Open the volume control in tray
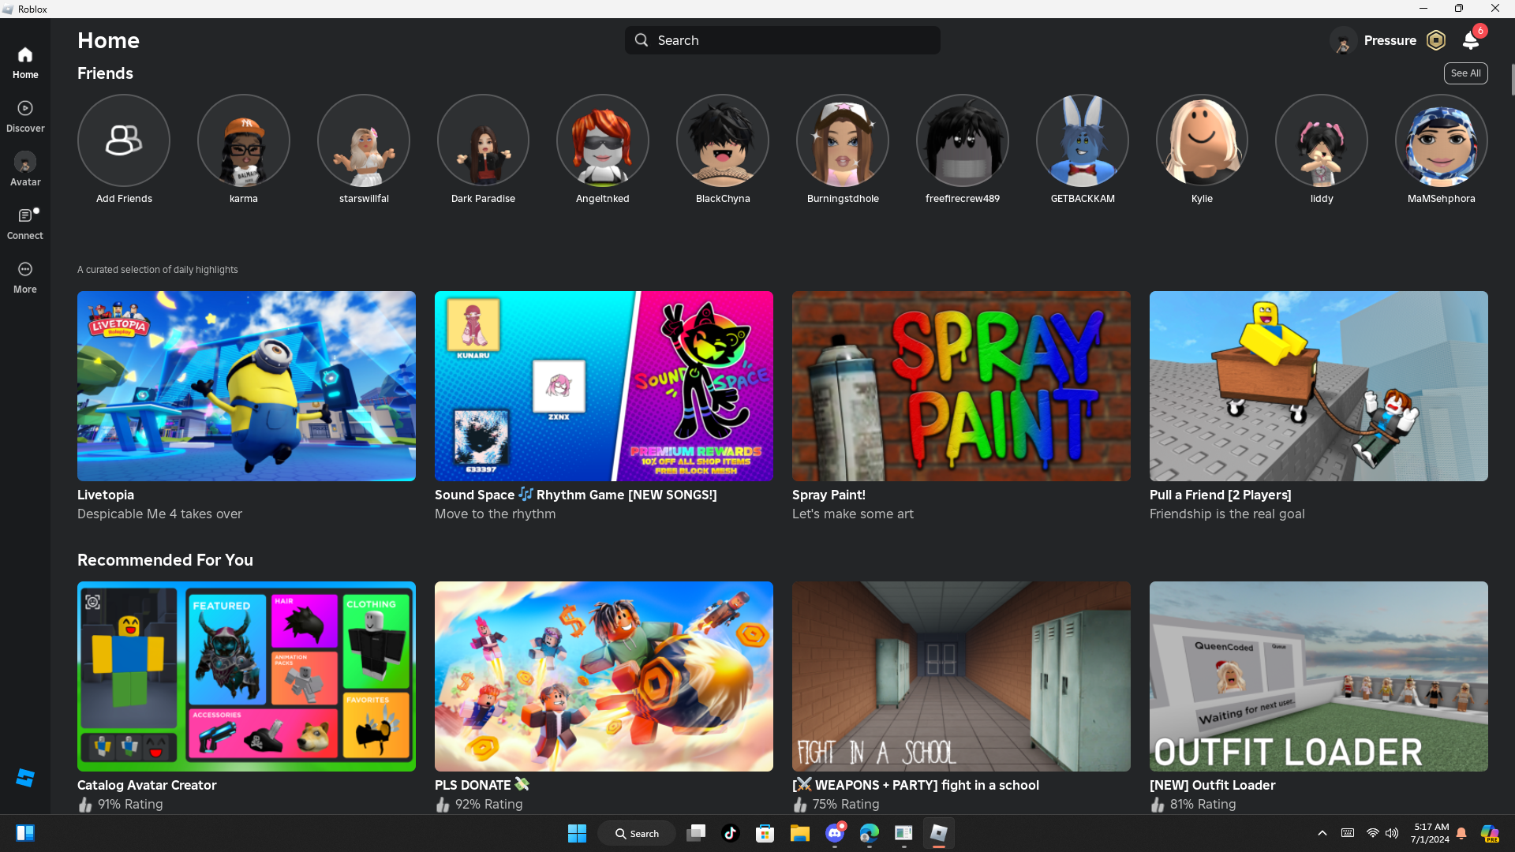The image size is (1515, 852). [1392, 833]
